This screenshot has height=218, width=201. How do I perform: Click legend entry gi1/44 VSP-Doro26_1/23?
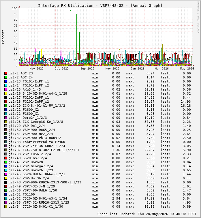31,170
